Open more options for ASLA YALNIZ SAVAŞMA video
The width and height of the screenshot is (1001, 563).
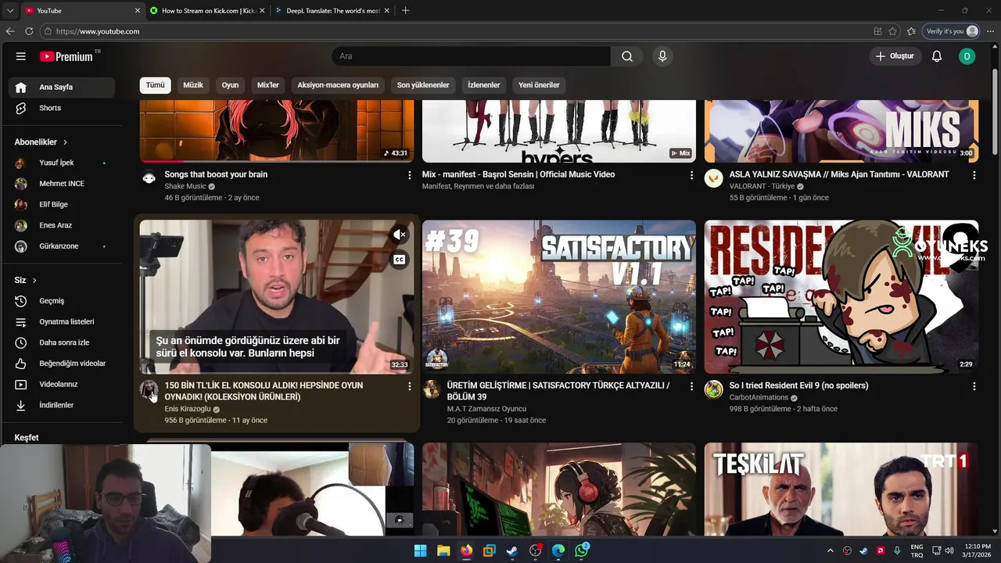click(974, 175)
